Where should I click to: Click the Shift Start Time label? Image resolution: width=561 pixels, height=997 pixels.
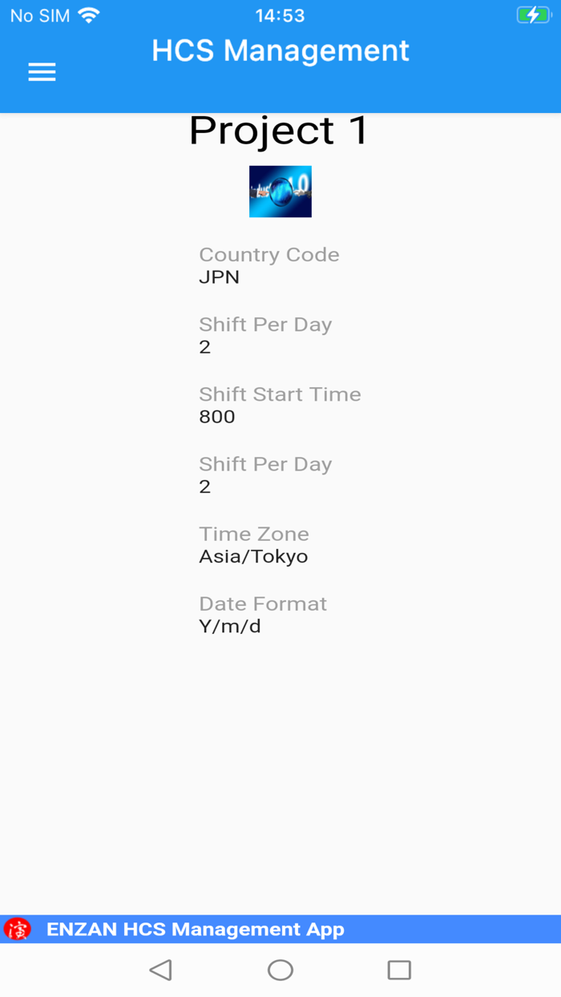pos(280,394)
